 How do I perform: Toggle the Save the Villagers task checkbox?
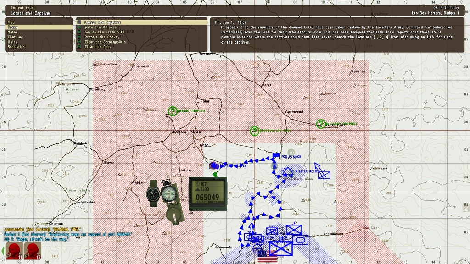[79, 27]
